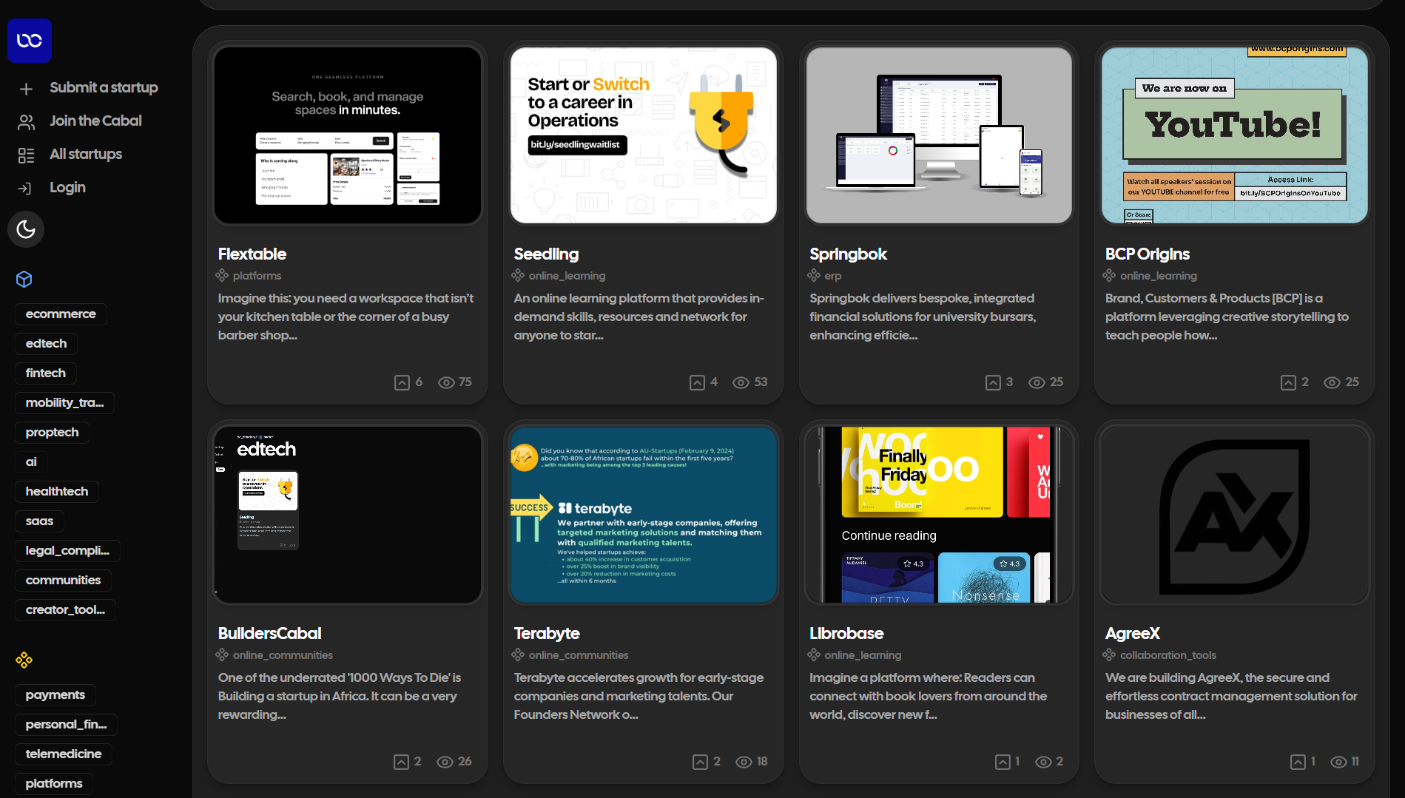Open the BCP Origins startup title
Viewport: 1405px width, 798px height.
pos(1148,254)
